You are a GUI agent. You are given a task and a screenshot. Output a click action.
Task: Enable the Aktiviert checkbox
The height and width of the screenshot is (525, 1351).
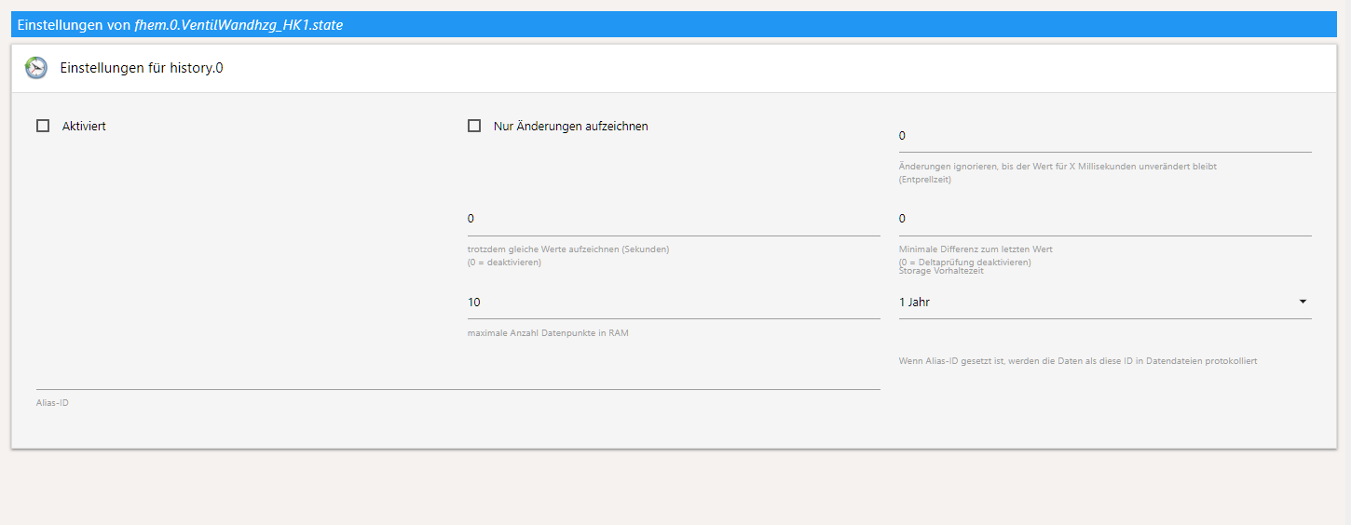point(43,126)
